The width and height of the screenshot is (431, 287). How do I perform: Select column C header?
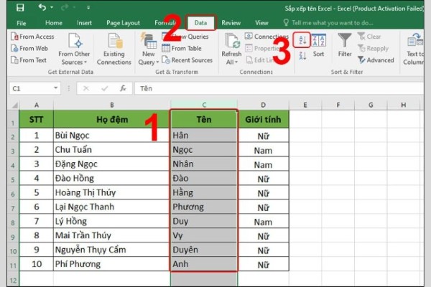click(204, 105)
